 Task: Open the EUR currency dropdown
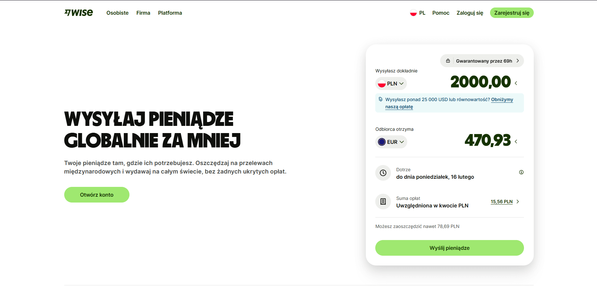tap(391, 142)
